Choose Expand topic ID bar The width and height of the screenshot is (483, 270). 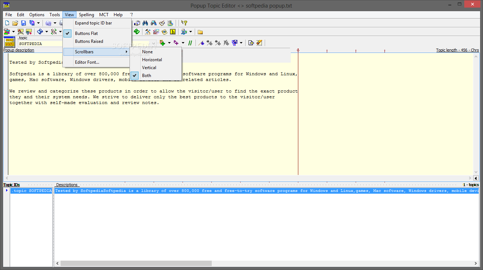(x=97, y=23)
